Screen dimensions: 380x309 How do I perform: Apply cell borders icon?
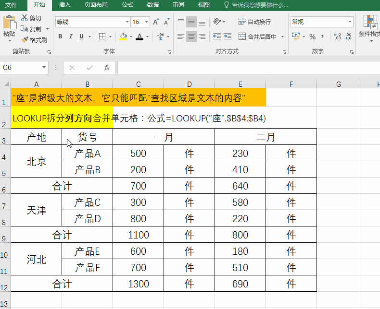point(102,36)
